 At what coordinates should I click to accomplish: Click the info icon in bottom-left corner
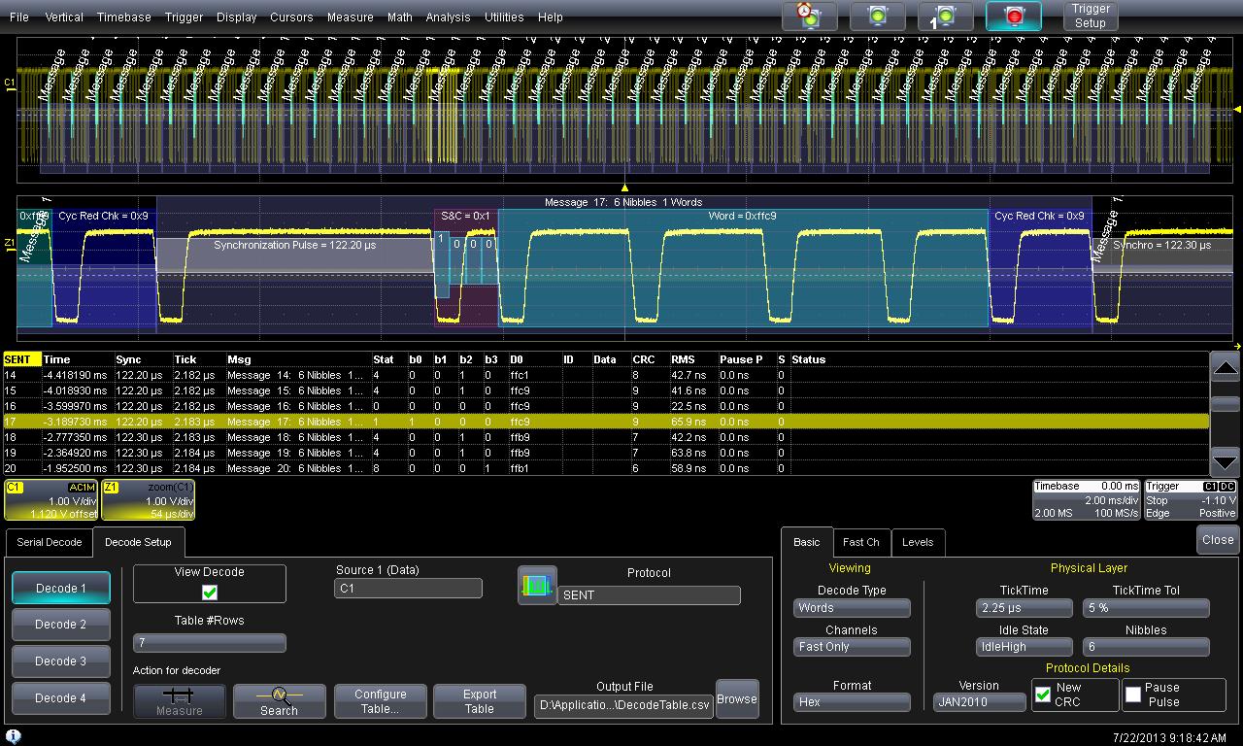point(14,737)
